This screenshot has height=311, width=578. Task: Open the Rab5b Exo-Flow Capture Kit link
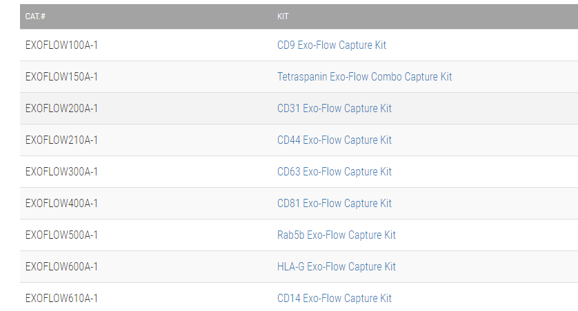click(336, 235)
